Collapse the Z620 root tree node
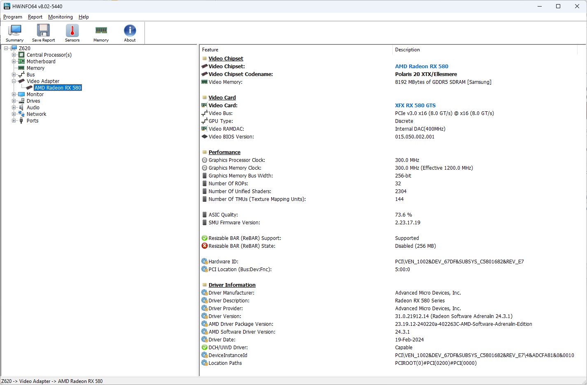This screenshot has height=385, width=587. [6, 48]
